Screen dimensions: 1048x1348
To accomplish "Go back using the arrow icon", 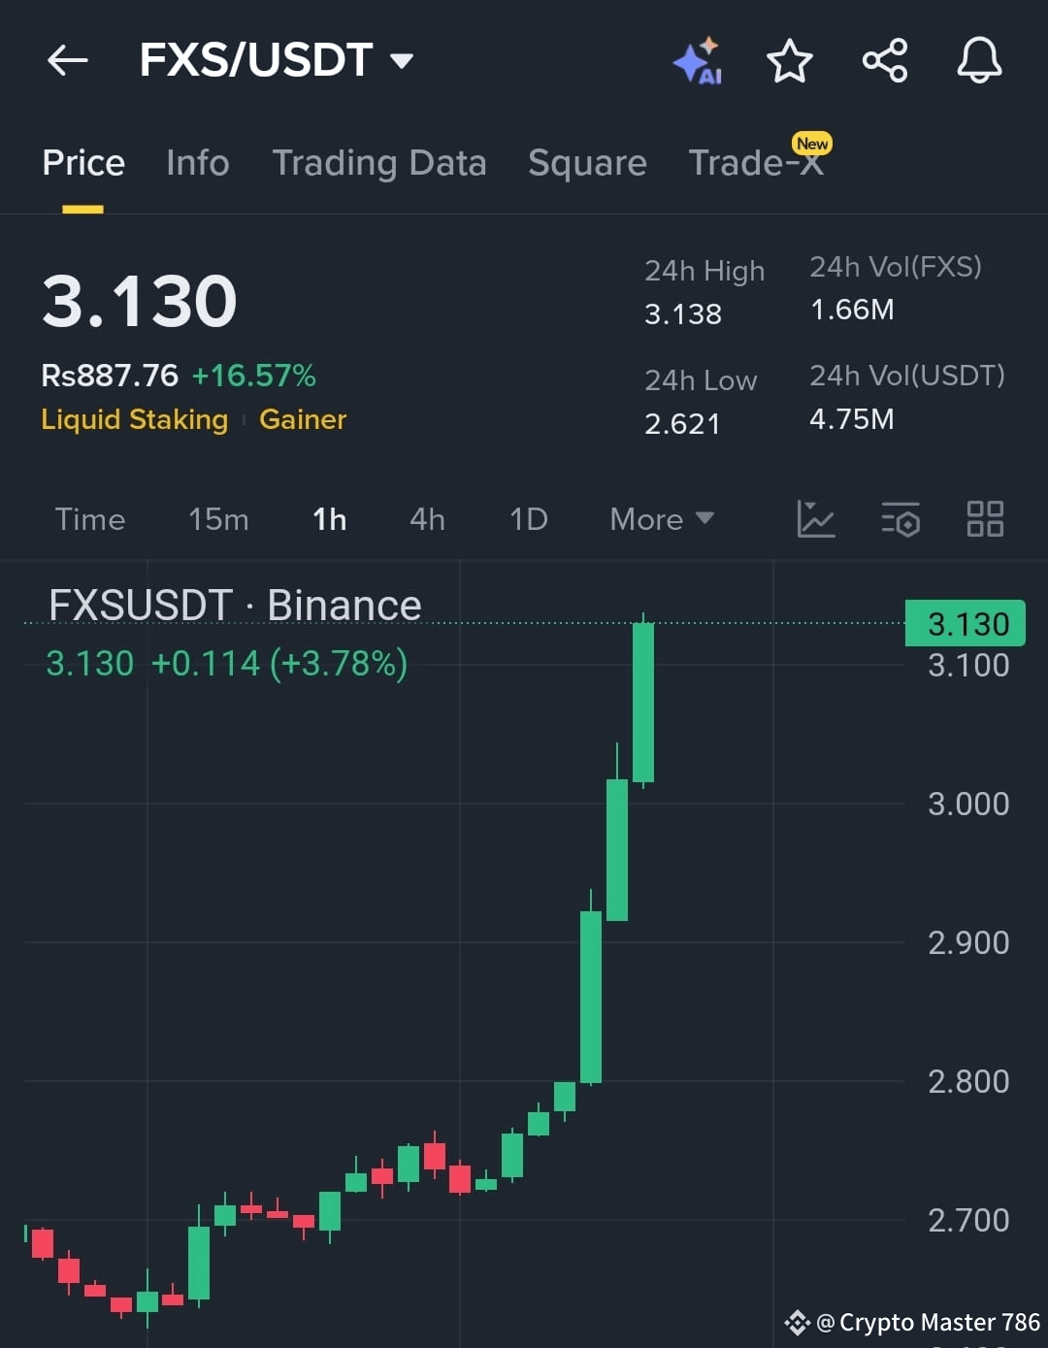I will point(68,60).
